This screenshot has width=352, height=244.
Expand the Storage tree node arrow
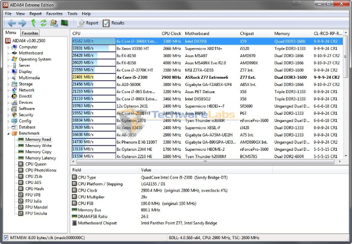pyautogui.click(x=8, y=84)
